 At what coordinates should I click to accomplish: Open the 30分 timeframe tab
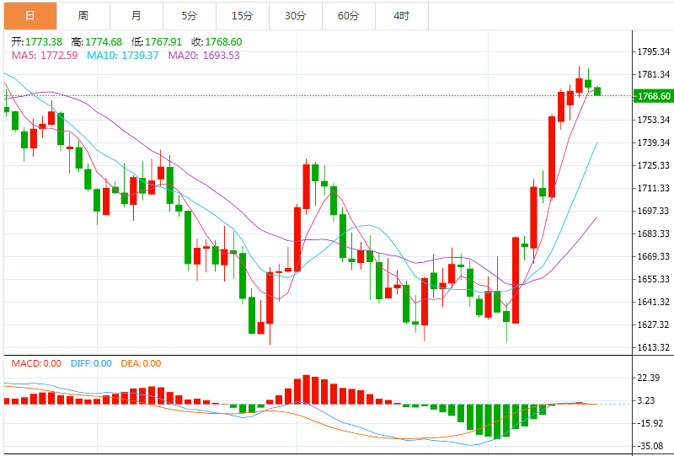pos(296,16)
